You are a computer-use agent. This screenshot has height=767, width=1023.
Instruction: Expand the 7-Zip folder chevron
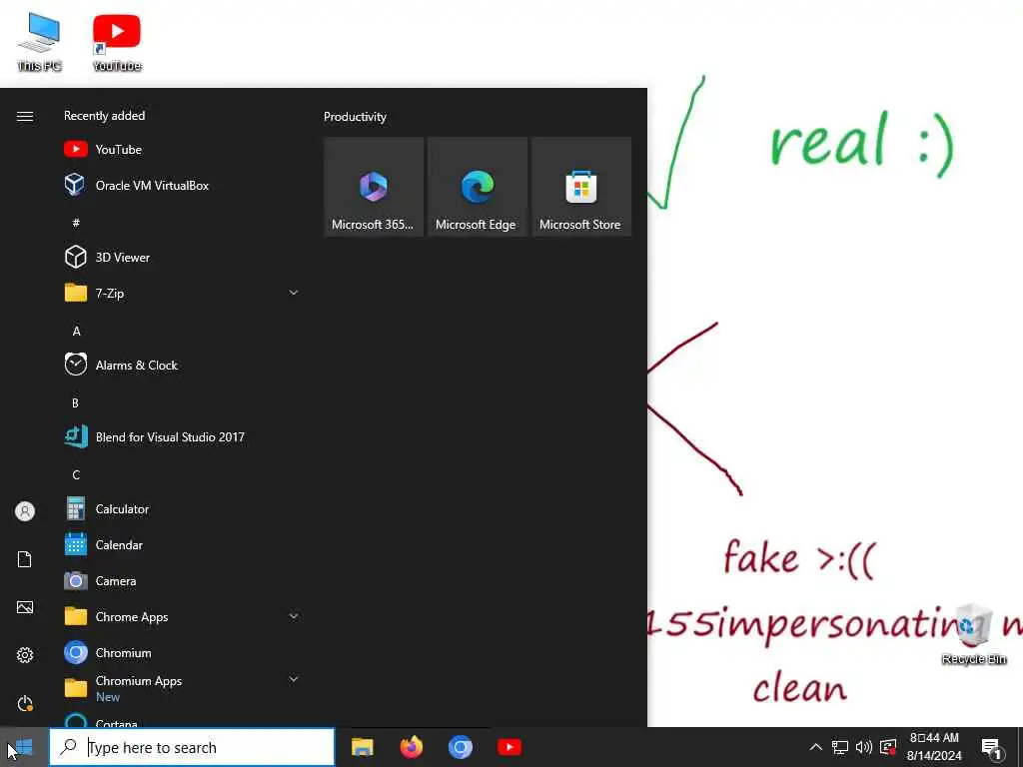[294, 293]
